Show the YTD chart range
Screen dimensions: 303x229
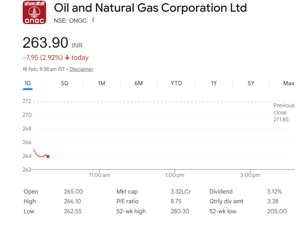click(176, 83)
